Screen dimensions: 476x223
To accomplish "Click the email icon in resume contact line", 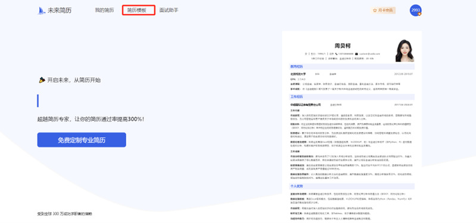I will 356,54.
